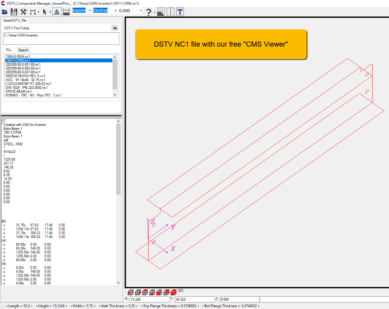Open the pointer tool dropdown arrow
Viewport: 389px width, 309px height.
[50, 12]
